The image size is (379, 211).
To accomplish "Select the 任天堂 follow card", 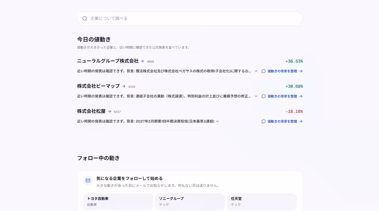I will 262,202.
